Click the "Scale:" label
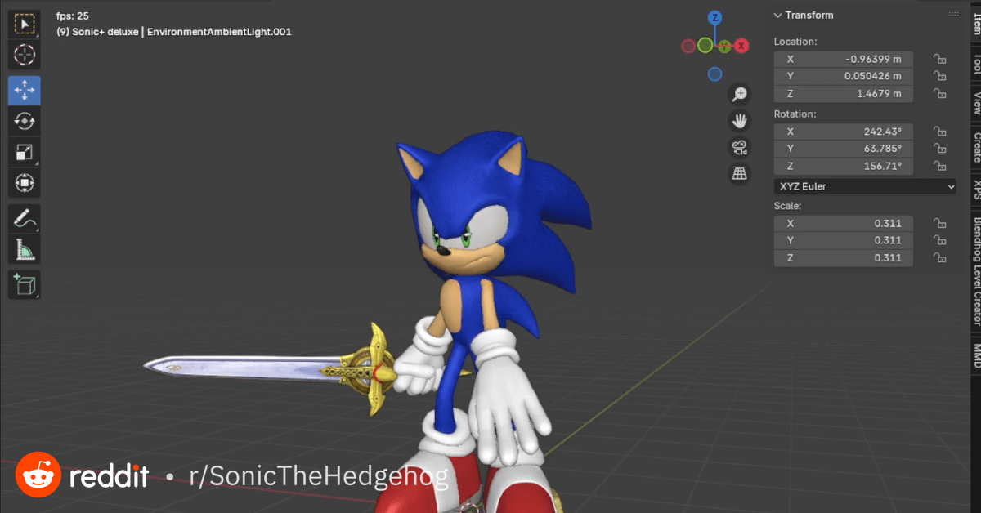 point(788,206)
